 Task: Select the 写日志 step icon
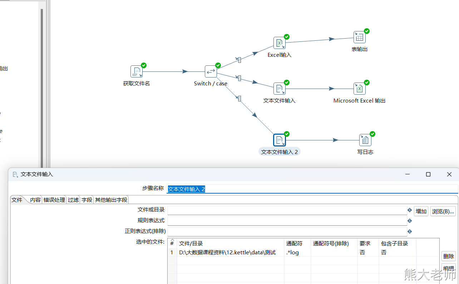pyautogui.click(x=365, y=140)
